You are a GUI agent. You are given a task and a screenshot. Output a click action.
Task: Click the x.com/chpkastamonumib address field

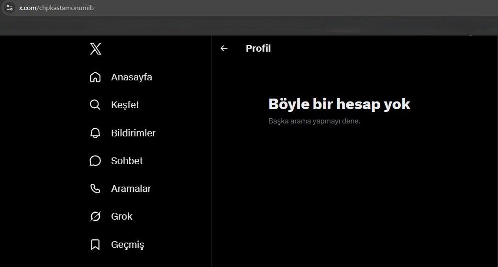248,8
